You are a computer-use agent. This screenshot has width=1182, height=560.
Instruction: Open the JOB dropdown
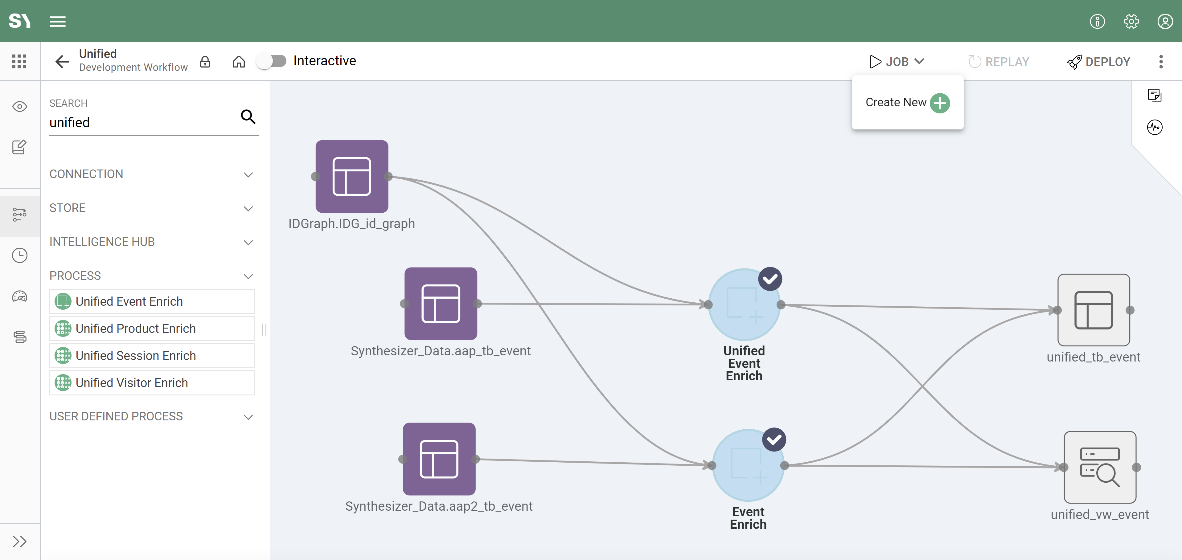(897, 61)
